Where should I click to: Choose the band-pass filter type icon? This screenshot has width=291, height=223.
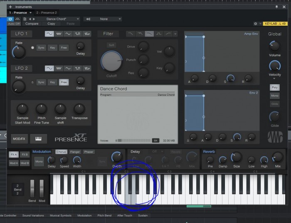(x=159, y=34)
